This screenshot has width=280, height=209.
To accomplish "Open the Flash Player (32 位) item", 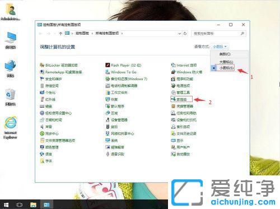I will (123, 65).
